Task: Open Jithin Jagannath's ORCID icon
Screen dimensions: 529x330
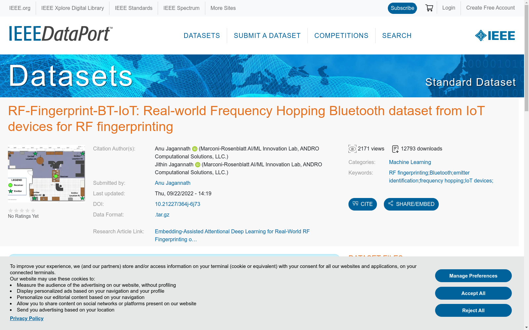Action: [198, 165]
